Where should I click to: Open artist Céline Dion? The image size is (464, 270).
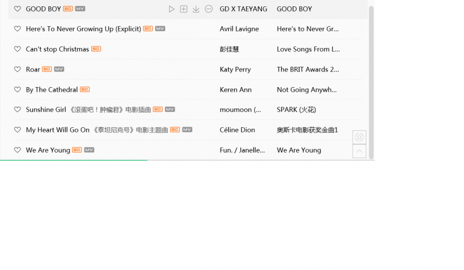[238, 130]
